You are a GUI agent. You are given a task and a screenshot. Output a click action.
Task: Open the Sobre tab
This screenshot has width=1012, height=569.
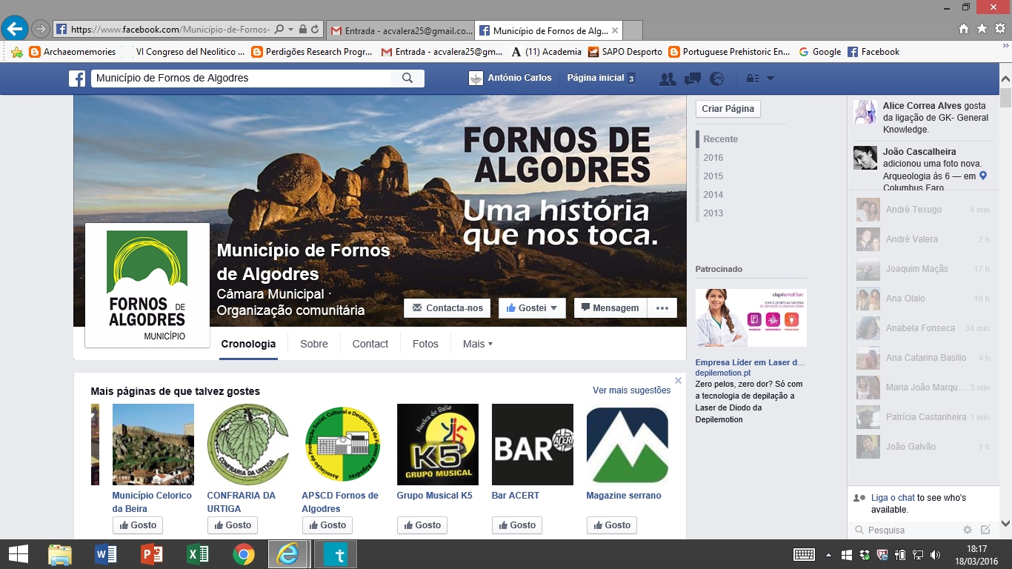[314, 344]
